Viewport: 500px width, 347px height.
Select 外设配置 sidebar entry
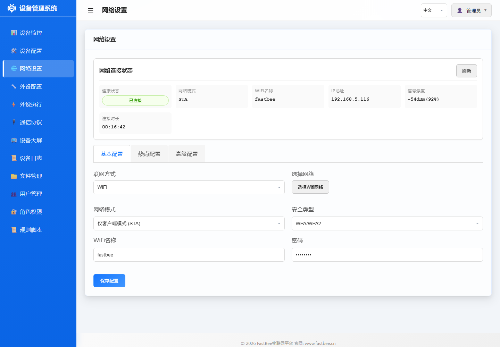point(38,86)
